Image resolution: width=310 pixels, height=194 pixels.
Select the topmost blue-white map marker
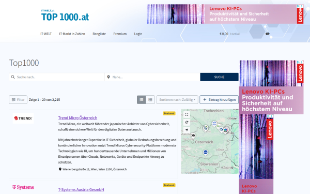[x=214, y=124]
